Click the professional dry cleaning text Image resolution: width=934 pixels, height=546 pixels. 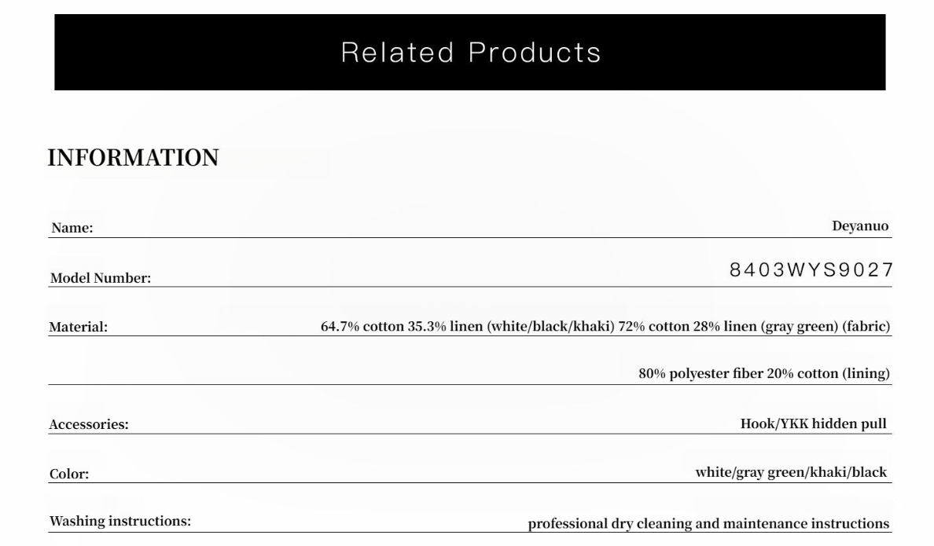(x=708, y=523)
